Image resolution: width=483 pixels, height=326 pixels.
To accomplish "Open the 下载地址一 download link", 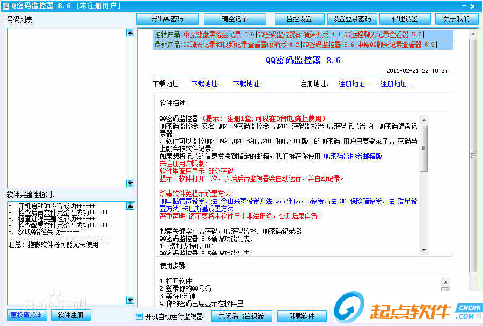I will click(208, 84).
